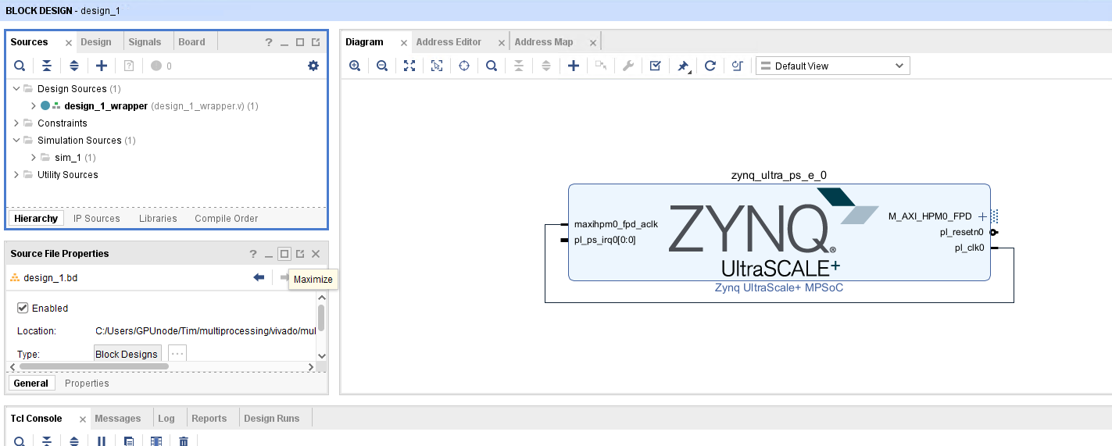The width and height of the screenshot is (1112, 446).
Task: Collapse all in Sources panel toolbar
Action: [x=47, y=66]
